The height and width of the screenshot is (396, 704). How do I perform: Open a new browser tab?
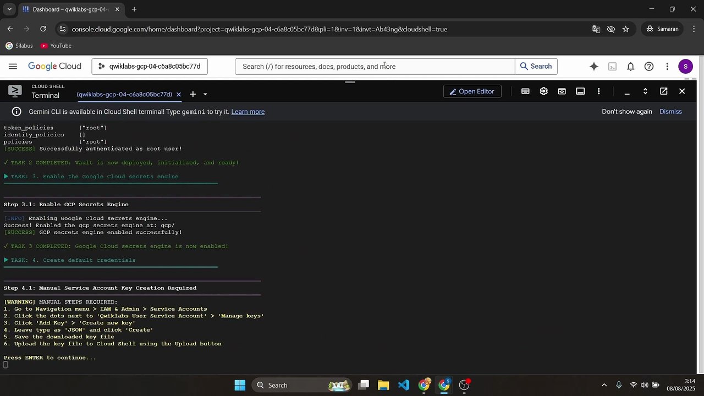coord(134,9)
